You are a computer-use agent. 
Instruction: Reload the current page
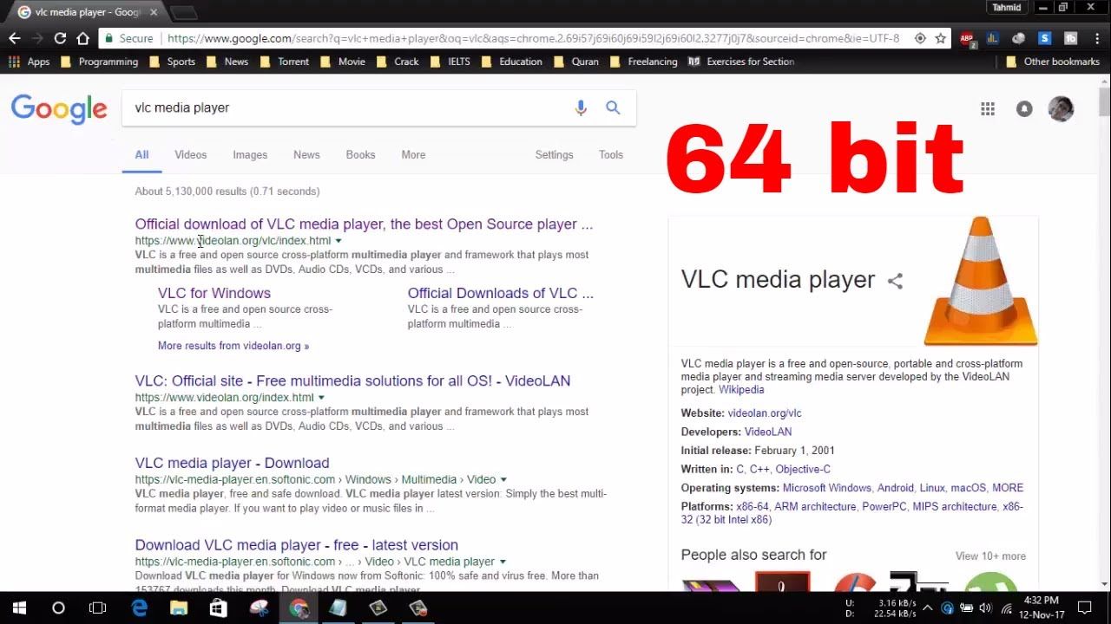point(60,38)
